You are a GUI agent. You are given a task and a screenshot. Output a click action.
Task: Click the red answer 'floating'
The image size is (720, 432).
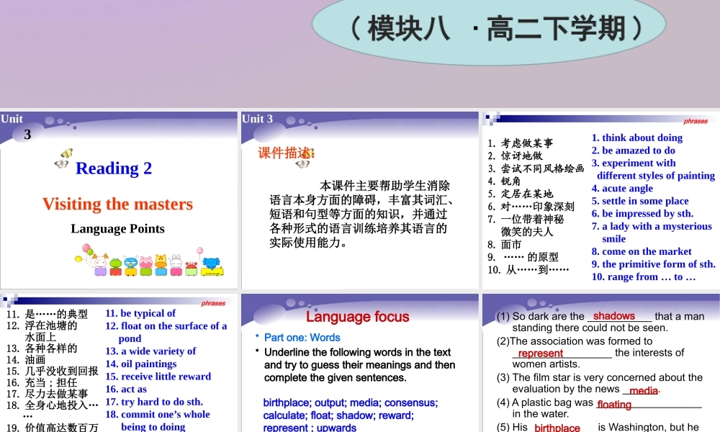click(614, 405)
